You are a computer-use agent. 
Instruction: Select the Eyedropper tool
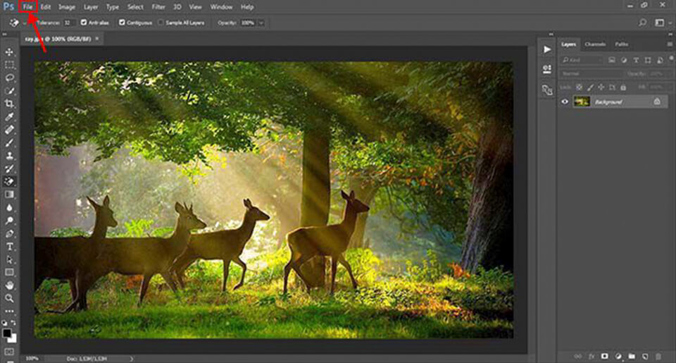(x=9, y=116)
